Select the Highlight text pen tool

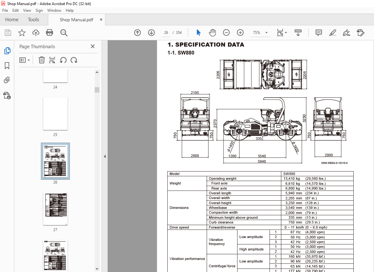[332, 33]
